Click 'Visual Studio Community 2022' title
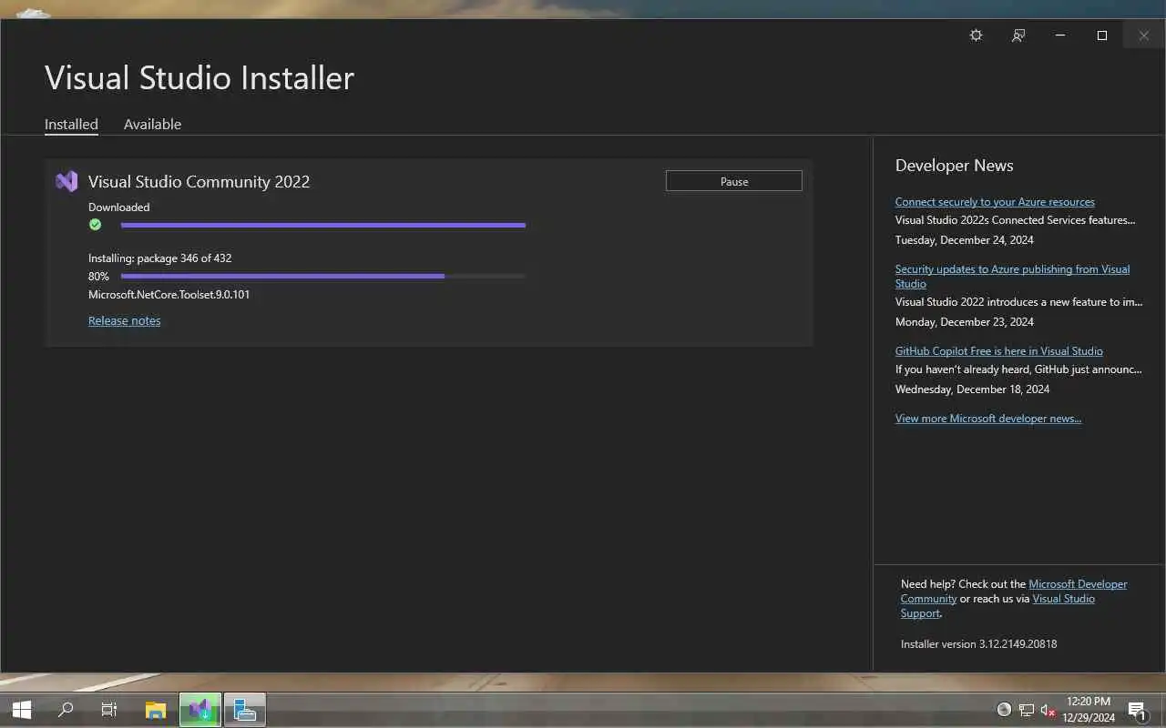The height and width of the screenshot is (728, 1166). (199, 181)
